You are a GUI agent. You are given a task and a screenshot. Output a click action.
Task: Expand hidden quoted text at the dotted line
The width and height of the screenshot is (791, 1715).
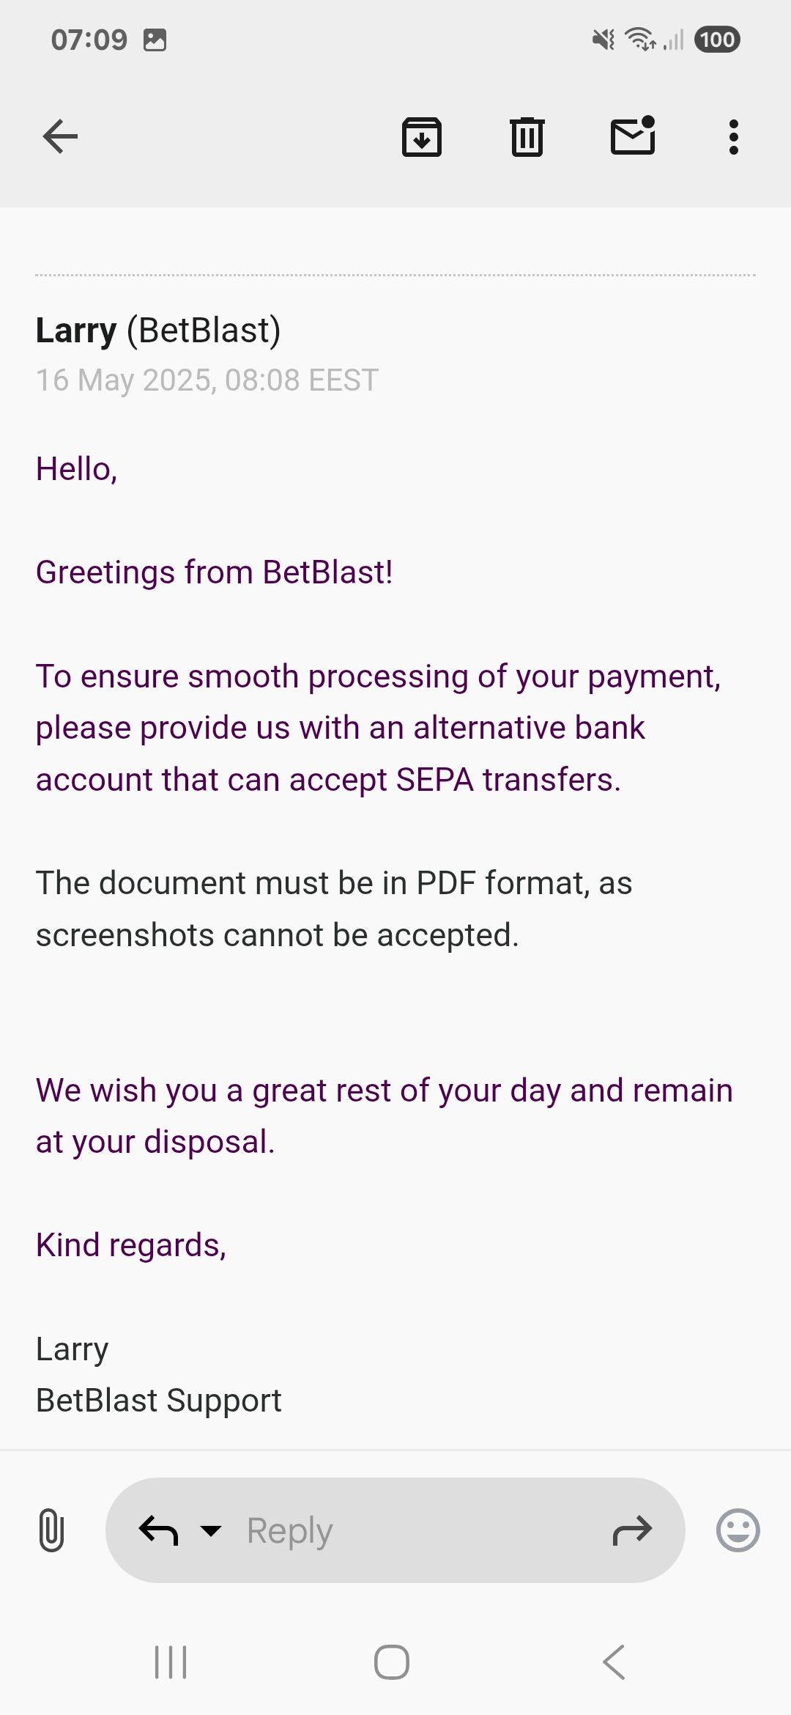pos(395,276)
